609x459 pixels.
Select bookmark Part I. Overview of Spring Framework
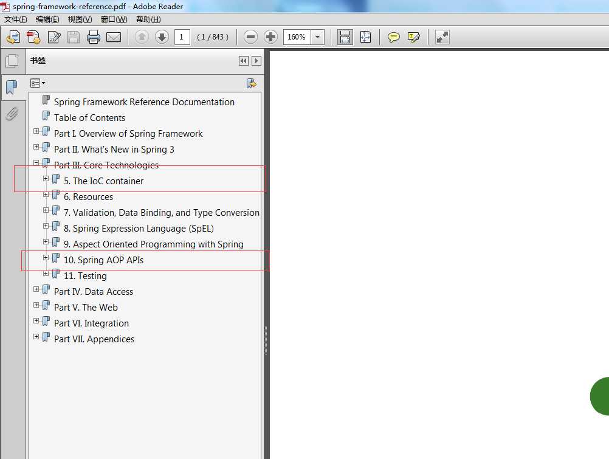point(129,134)
